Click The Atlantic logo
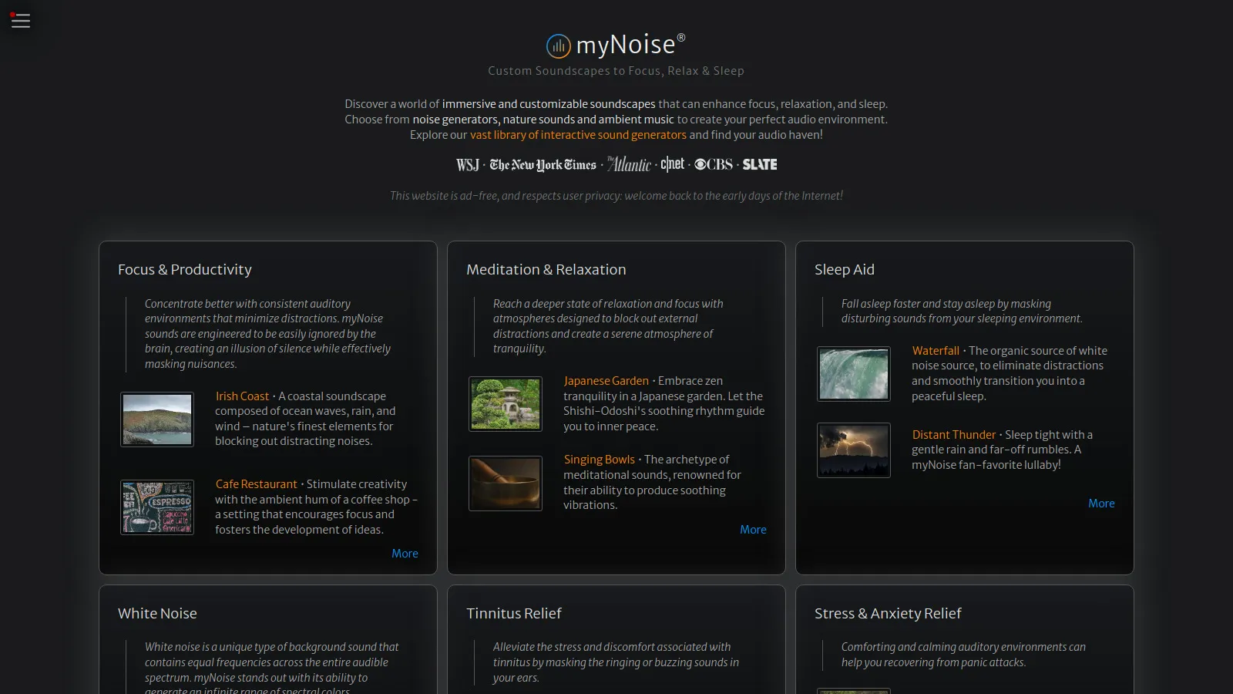 pos(628,164)
